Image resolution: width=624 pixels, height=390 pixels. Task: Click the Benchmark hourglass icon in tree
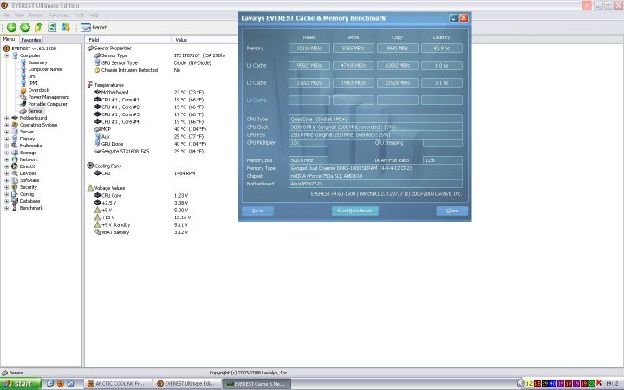click(15, 208)
